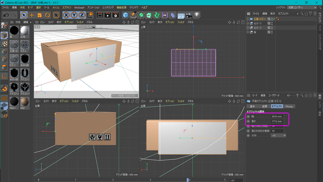Select the Scale tool
This screenshot has width=323, height=182.
pyautogui.click(x=40, y=15)
